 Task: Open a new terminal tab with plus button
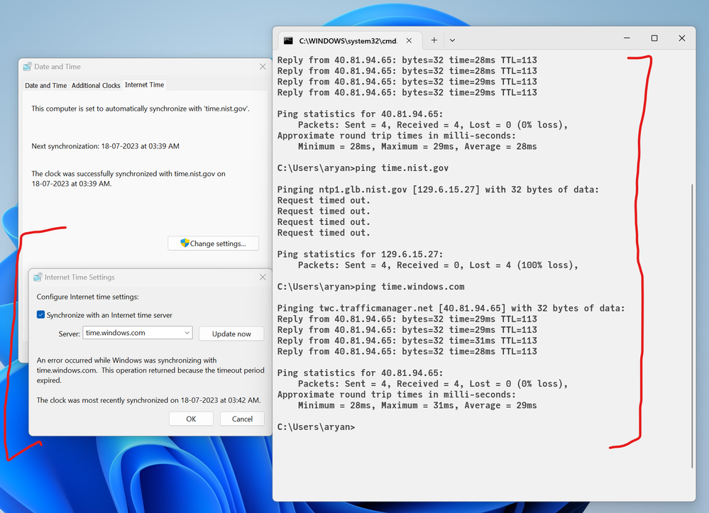tap(434, 40)
